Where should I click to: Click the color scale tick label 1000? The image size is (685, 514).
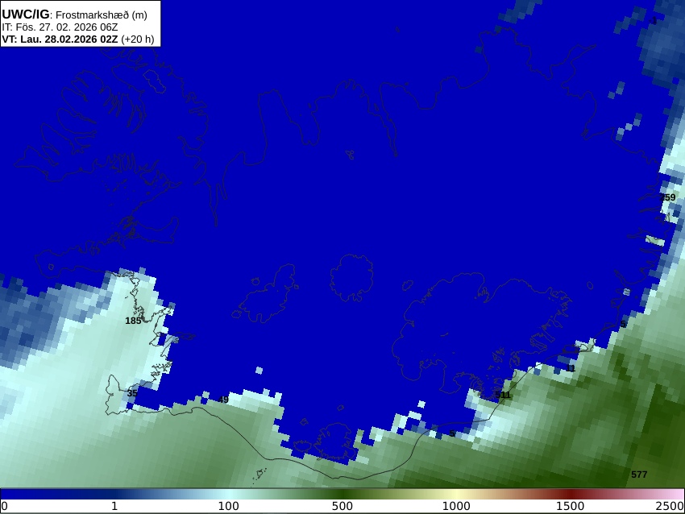point(456,507)
